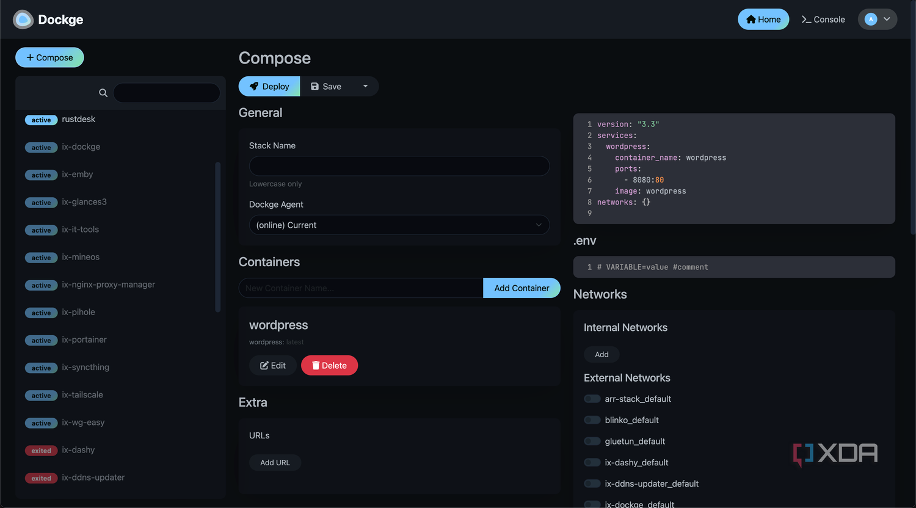Image resolution: width=916 pixels, height=508 pixels.
Task: Focus the New Container Name field
Action: pos(361,288)
